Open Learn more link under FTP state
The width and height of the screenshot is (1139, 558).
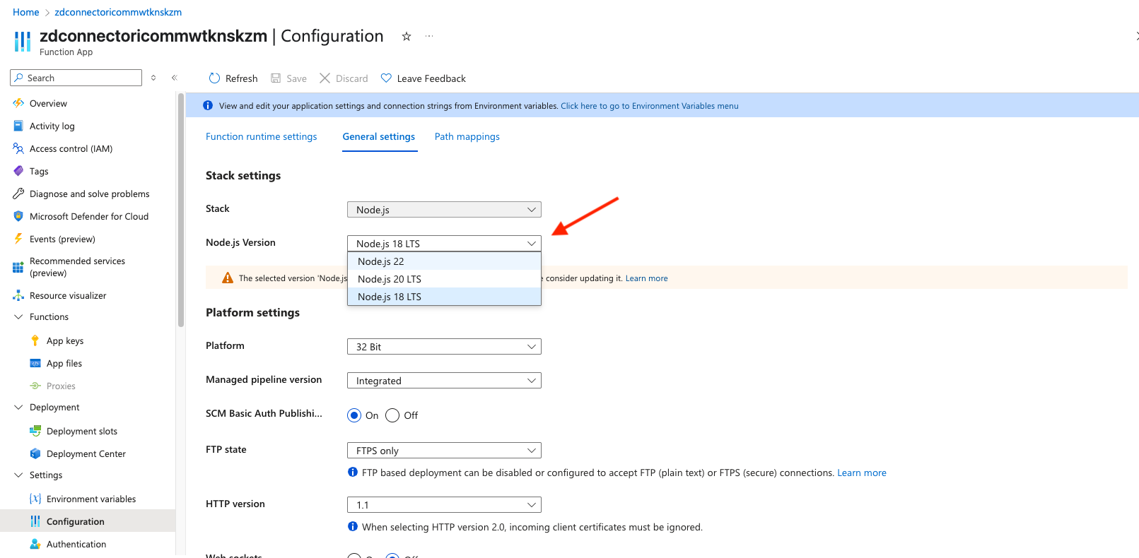[862, 473]
